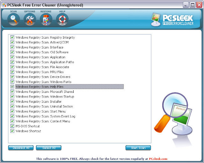Uncheck ActiveX/COM scan checkbox
Image resolution: width=204 pixels, height=163 pixels.
(x=12, y=42)
